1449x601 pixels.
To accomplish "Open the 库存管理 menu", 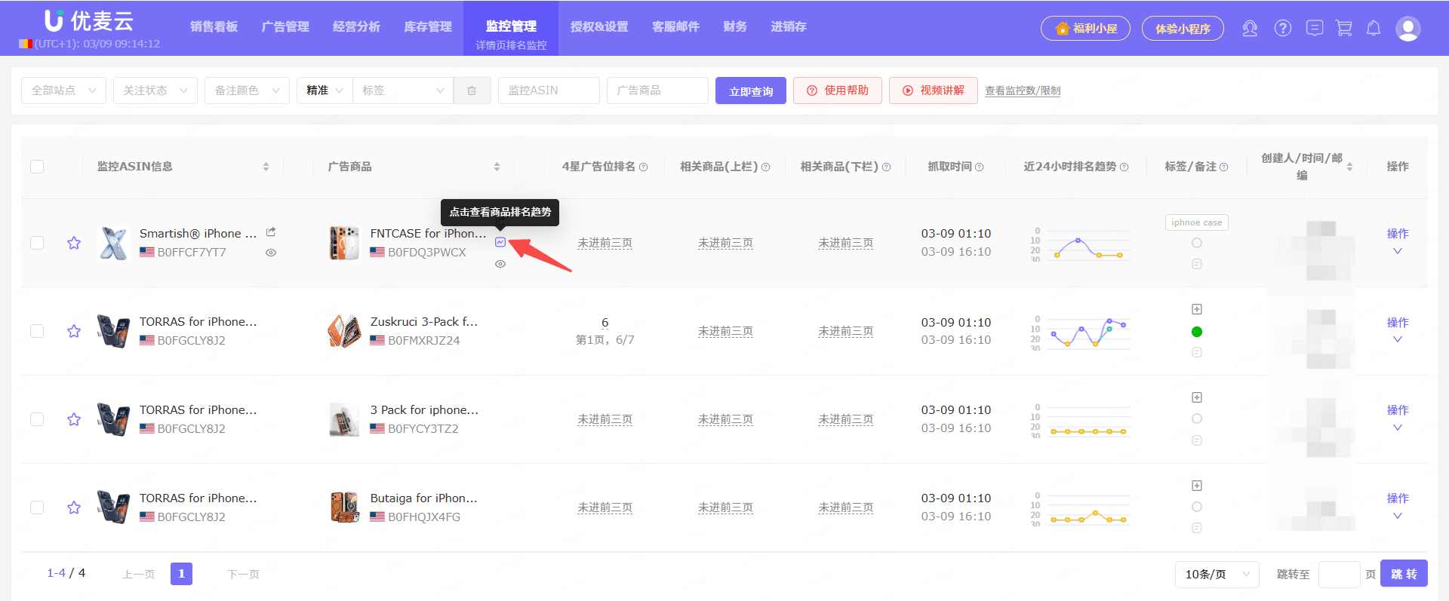I will pos(428,27).
